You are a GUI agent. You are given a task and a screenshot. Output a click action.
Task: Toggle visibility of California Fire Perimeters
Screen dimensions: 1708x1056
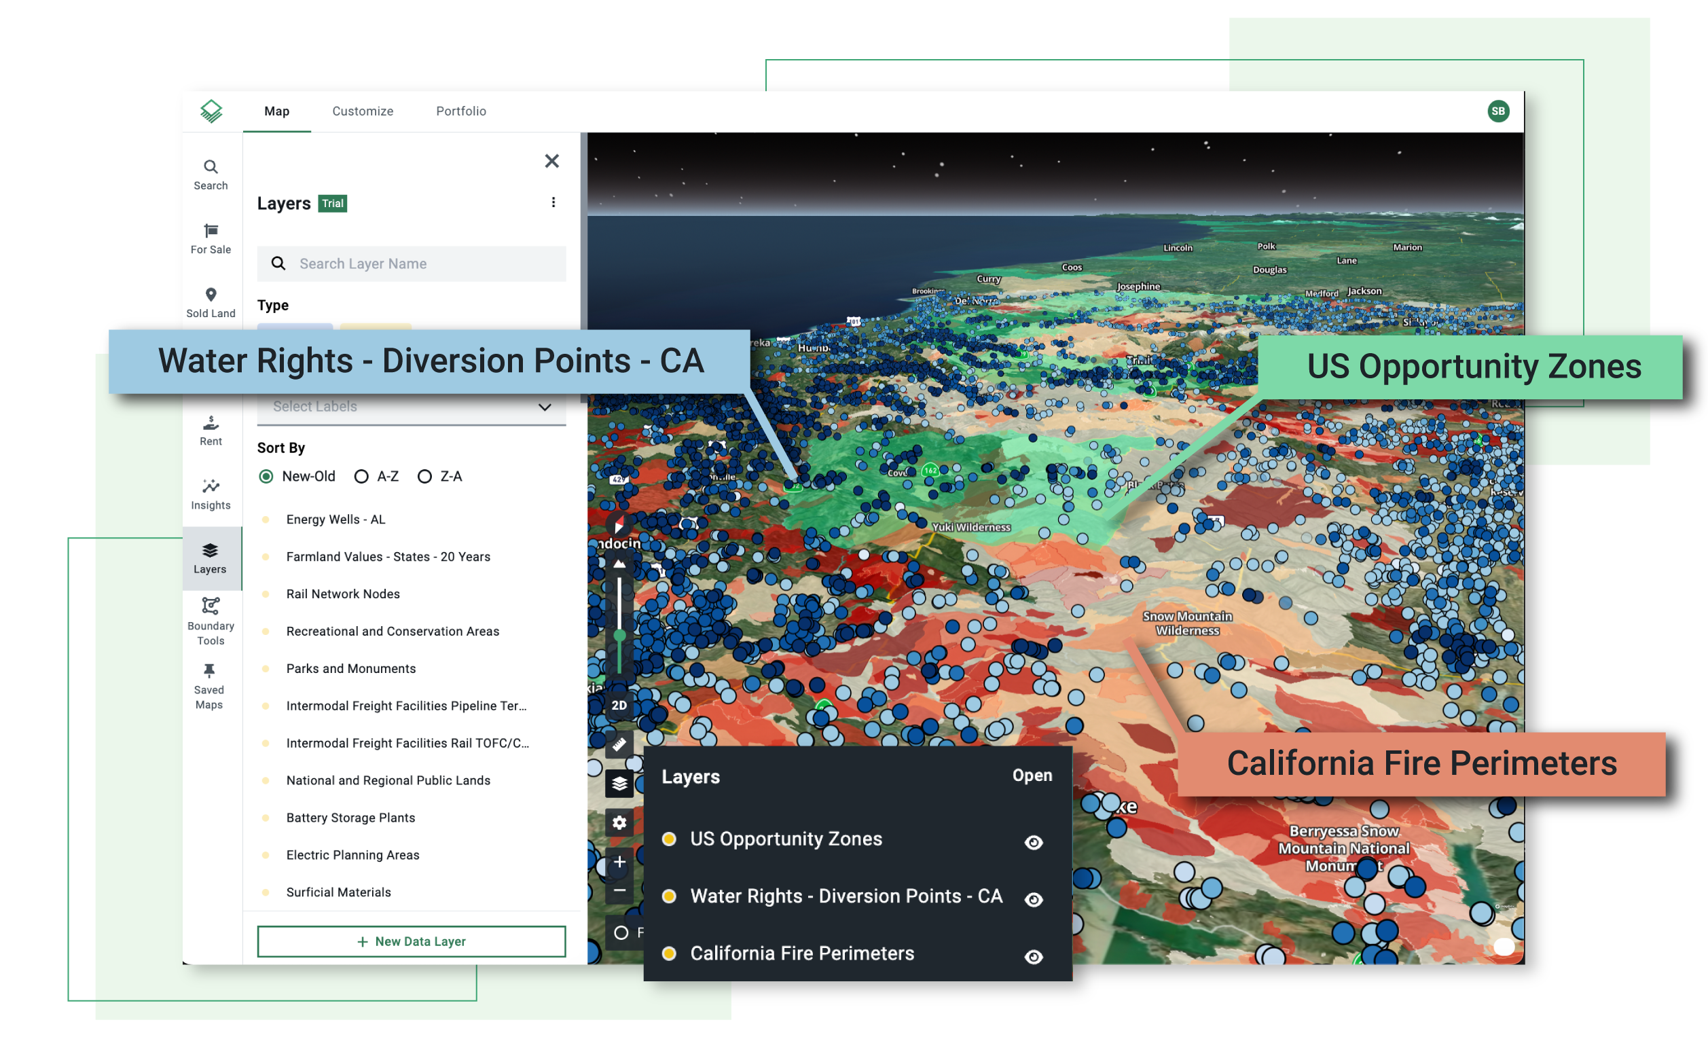point(1034,957)
